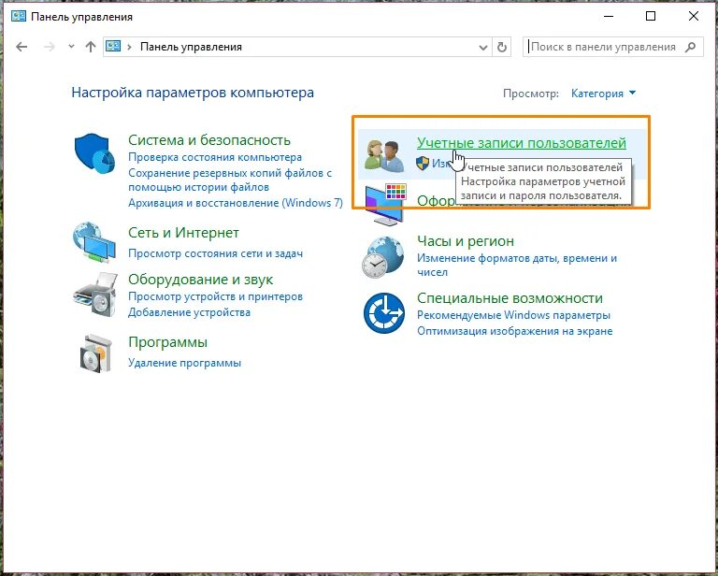Open the User Accounts people icon
This screenshot has height=576, width=718.
[383, 155]
